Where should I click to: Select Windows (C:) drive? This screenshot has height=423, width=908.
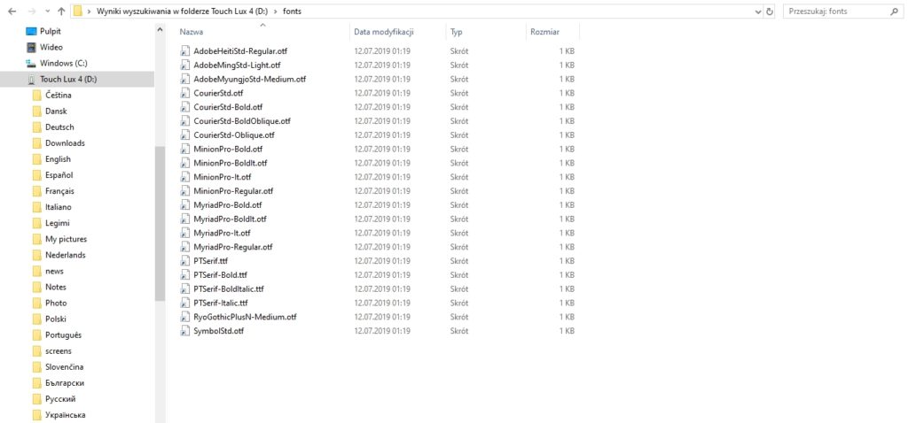(x=63, y=63)
